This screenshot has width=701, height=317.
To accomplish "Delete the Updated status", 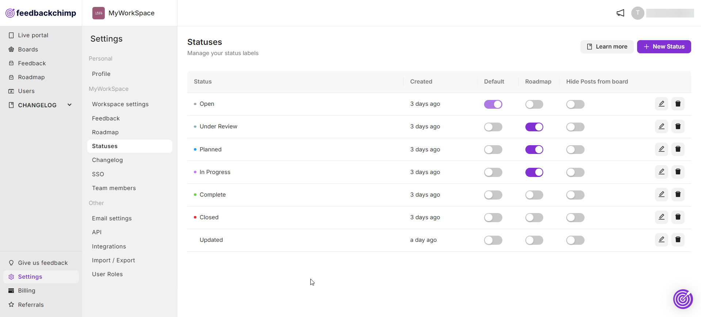I will pyautogui.click(x=678, y=240).
